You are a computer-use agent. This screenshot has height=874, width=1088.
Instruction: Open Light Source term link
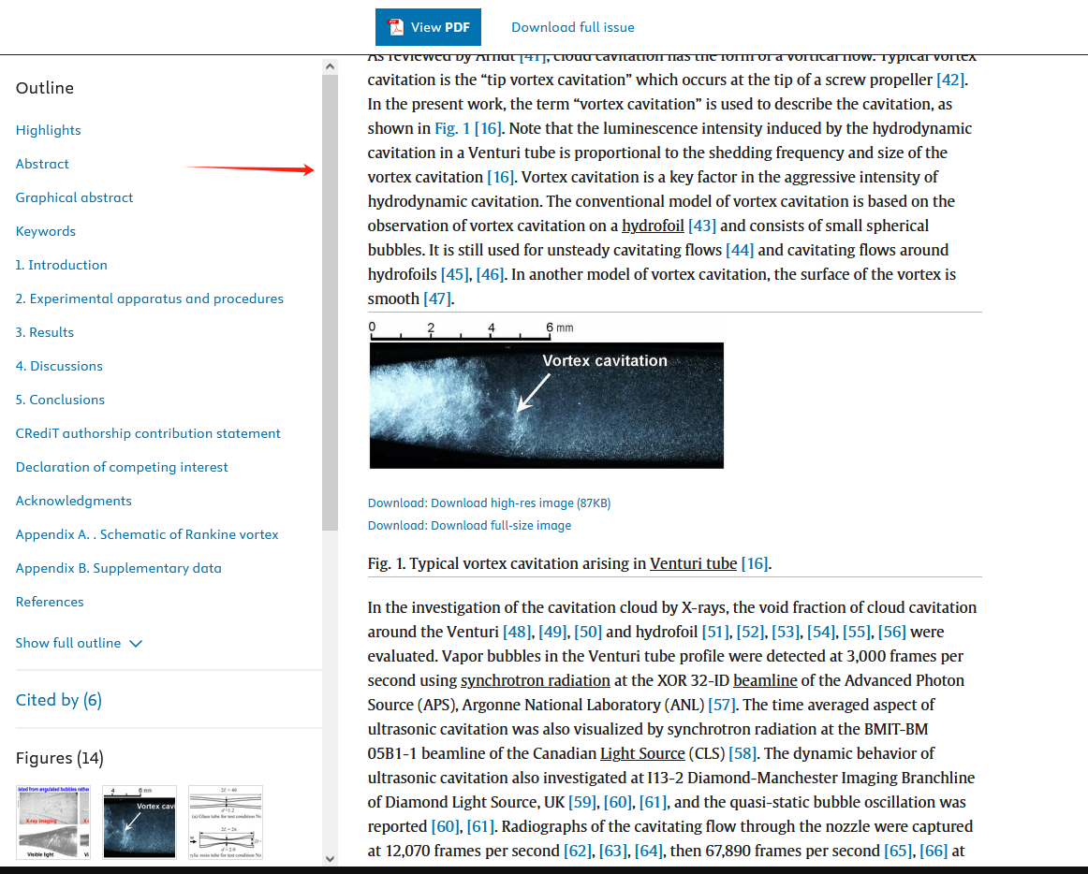[642, 753]
